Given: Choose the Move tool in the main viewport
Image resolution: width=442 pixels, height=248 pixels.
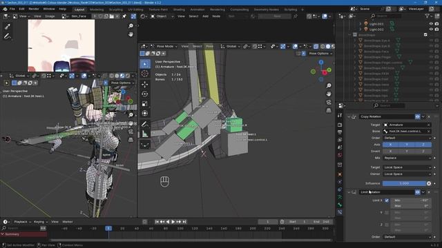Looking at the screenshot, I should [x=145, y=84].
